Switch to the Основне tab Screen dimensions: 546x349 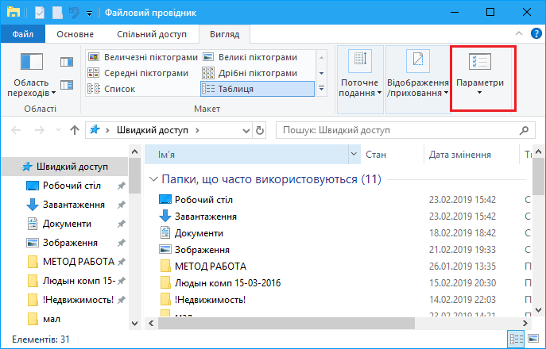76,34
